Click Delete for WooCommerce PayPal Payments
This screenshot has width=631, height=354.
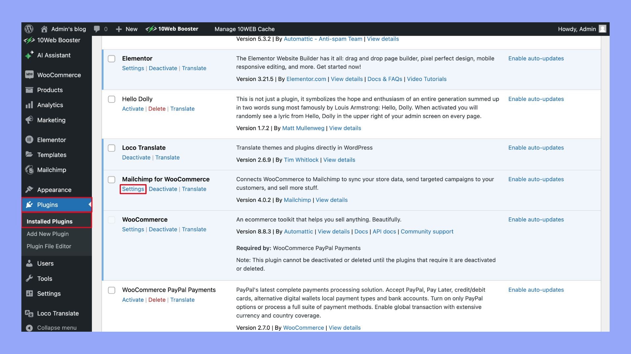click(x=157, y=300)
